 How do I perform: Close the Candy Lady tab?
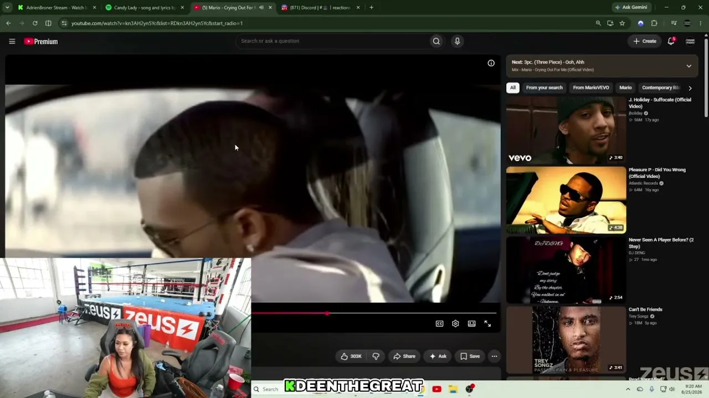[x=182, y=8]
